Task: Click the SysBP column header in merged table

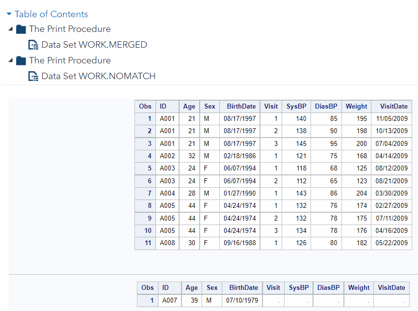Action: 296,106
